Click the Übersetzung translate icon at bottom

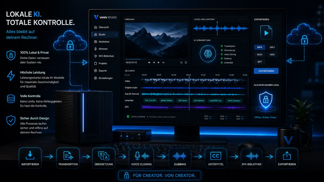click(104, 156)
